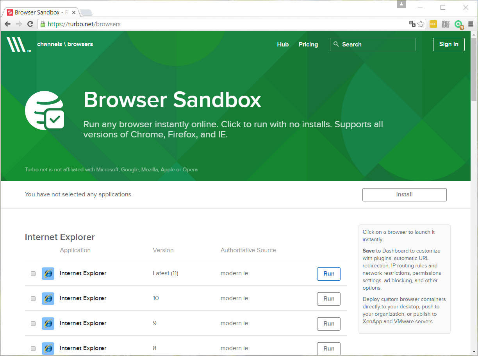Check the checkbox for Internet Explorer 8
Viewport: 478px width, 356px height.
click(x=33, y=349)
